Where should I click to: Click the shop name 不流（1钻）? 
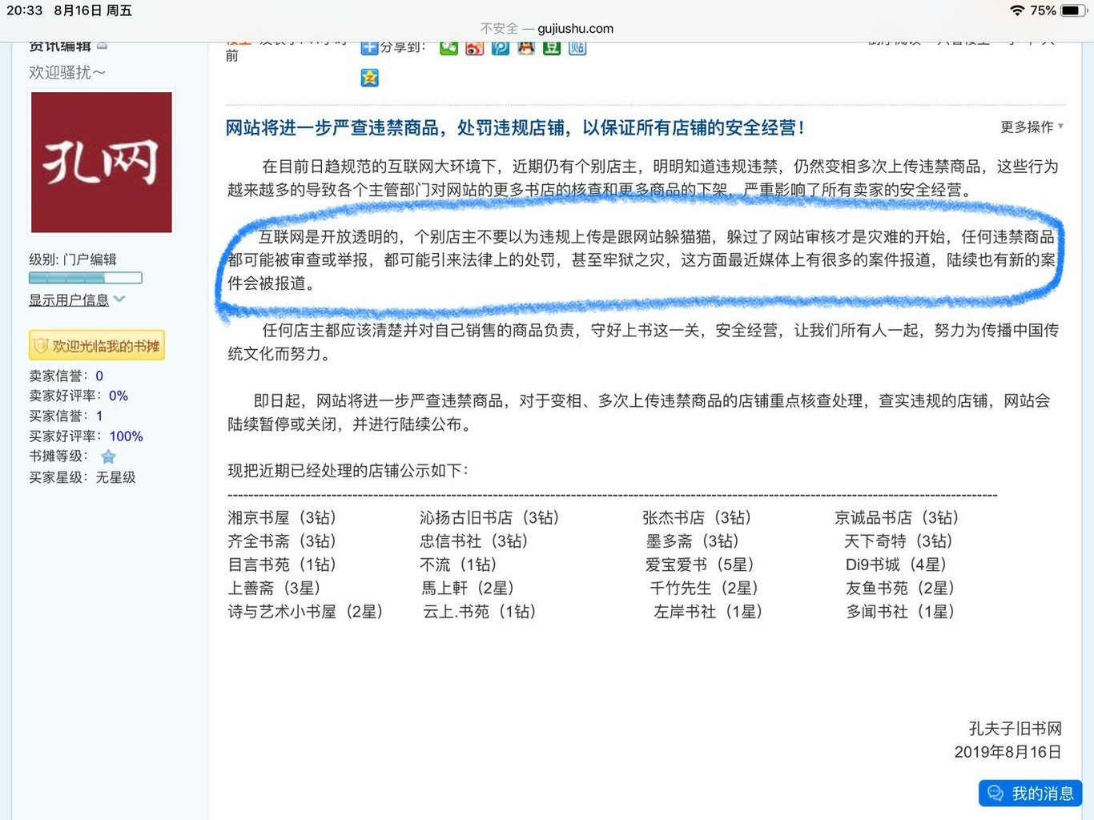(x=458, y=565)
